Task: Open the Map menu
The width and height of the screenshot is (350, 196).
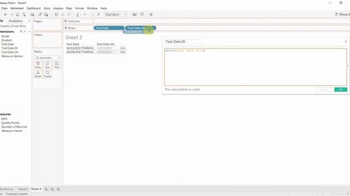Action: (x=69, y=8)
